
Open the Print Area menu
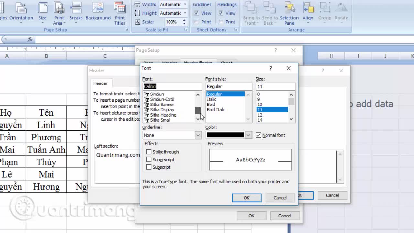(x=59, y=13)
